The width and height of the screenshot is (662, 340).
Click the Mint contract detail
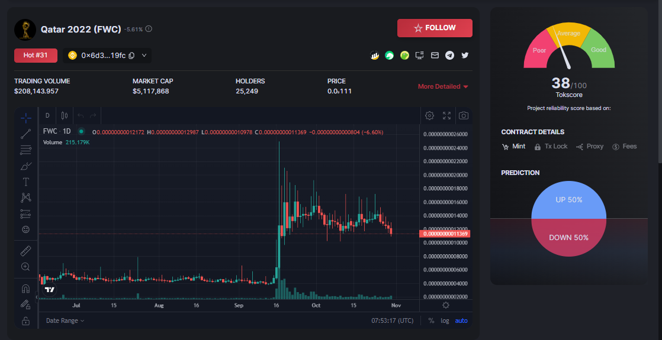click(513, 147)
